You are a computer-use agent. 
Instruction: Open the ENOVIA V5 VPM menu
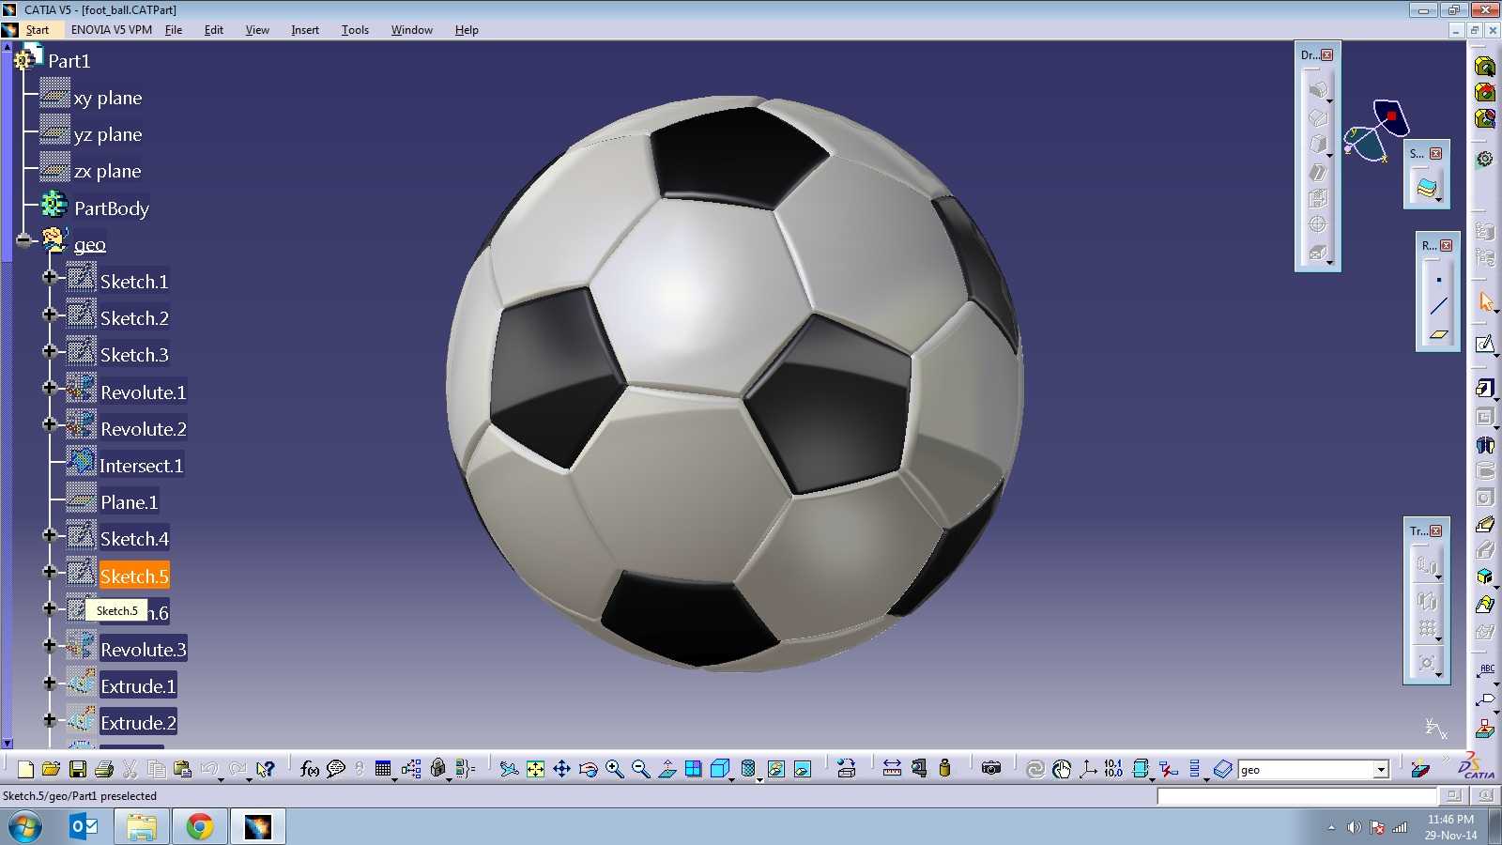(x=112, y=30)
